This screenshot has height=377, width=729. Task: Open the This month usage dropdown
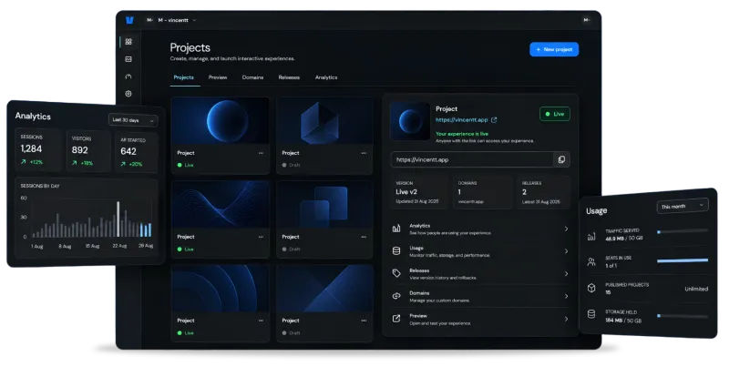pyautogui.click(x=683, y=206)
